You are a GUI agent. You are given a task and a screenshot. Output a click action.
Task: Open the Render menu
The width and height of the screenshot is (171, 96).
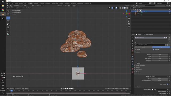point(16,3)
